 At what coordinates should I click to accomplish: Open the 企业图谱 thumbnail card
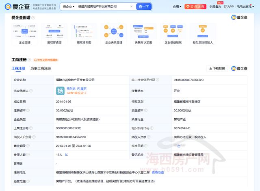[x=24, y=34]
